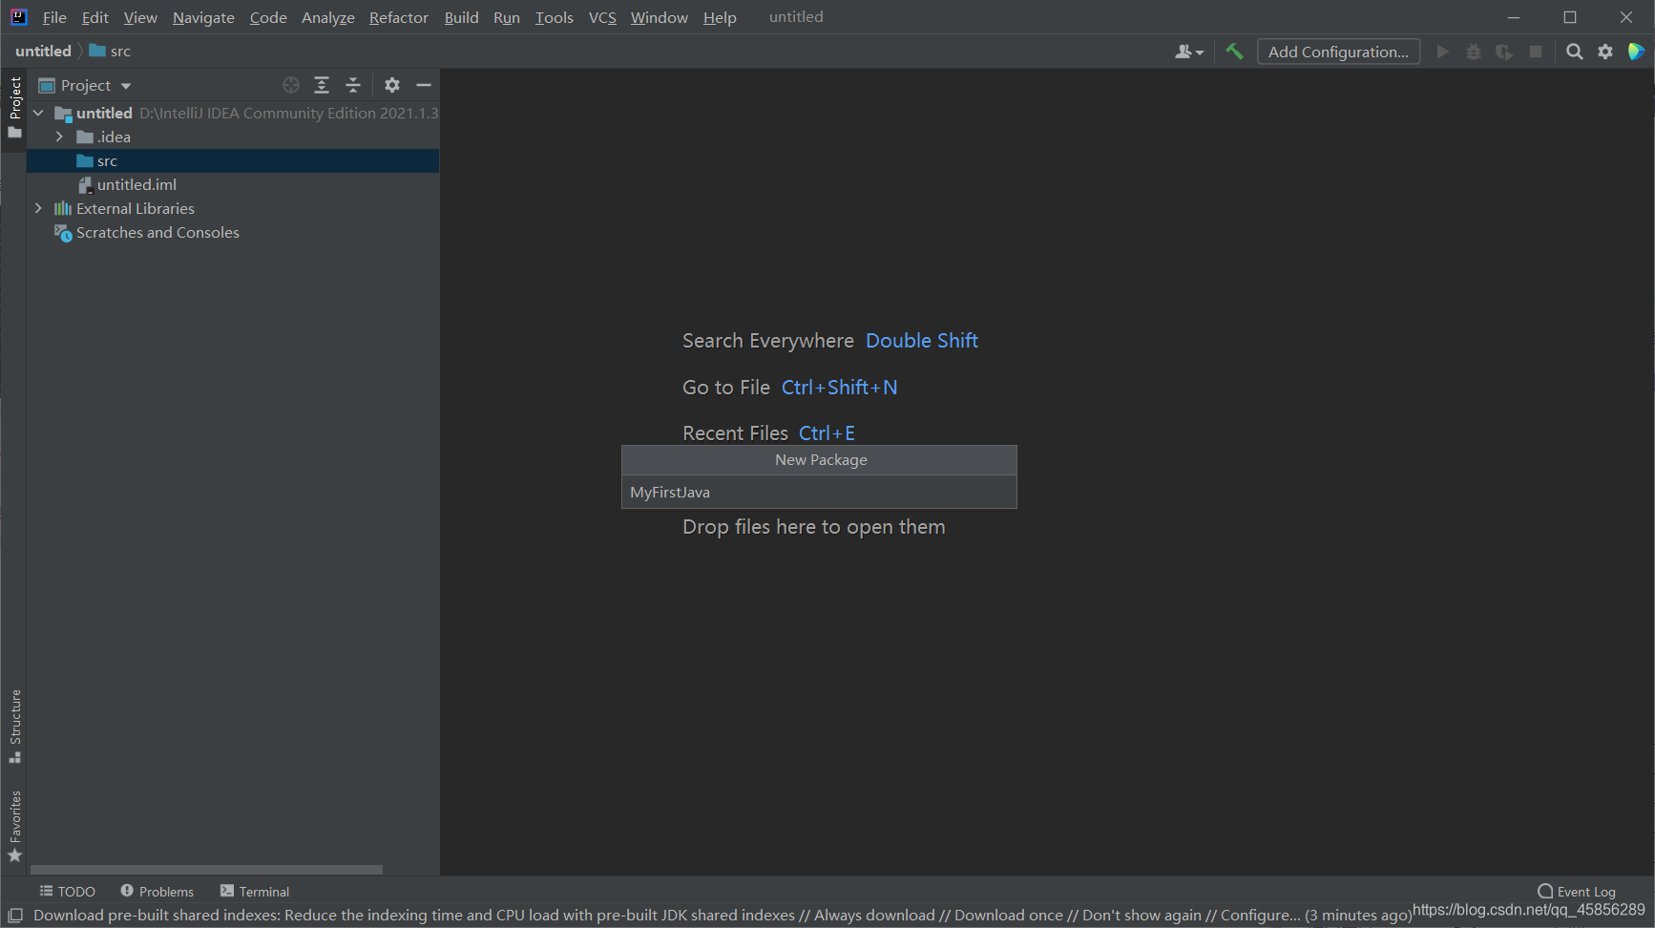
Task: Click Don't show again link in status bar
Action: pyautogui.click(x=1142, y=915)
